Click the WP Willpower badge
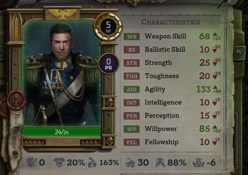 pos(132,129)
